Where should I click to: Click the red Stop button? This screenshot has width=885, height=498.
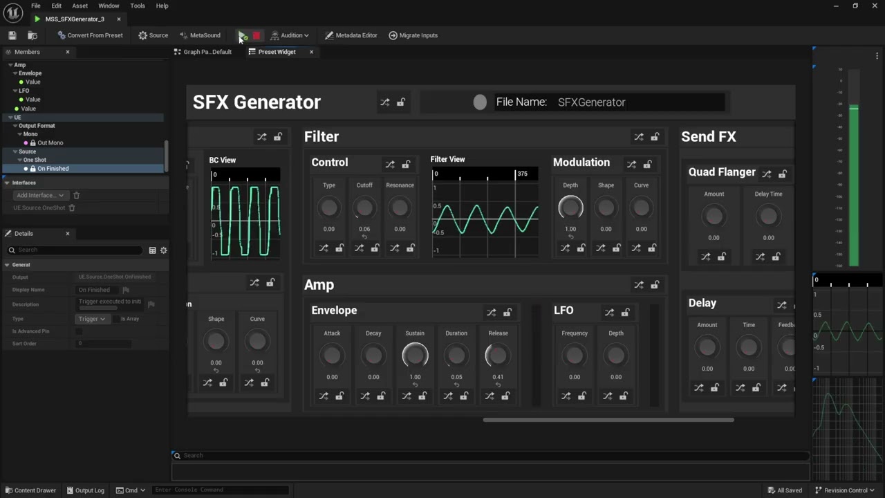coord(257,35)
